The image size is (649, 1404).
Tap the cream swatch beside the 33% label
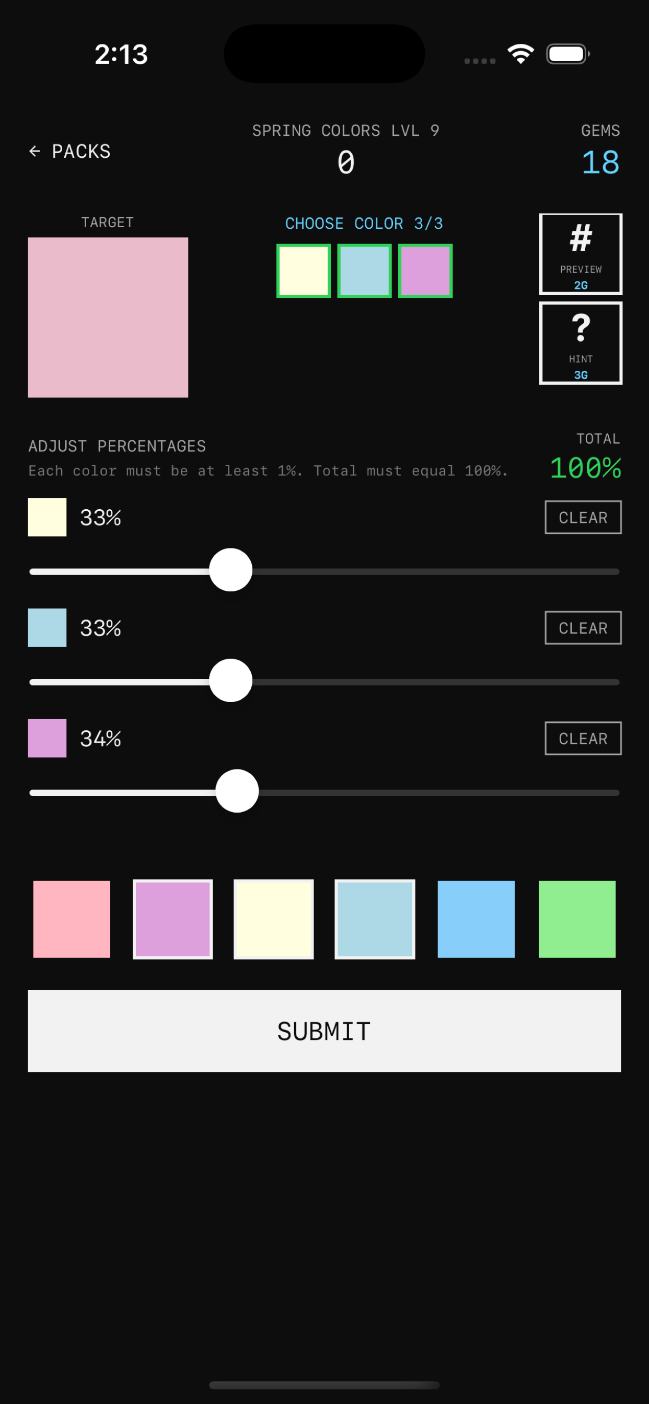point(47,517)
